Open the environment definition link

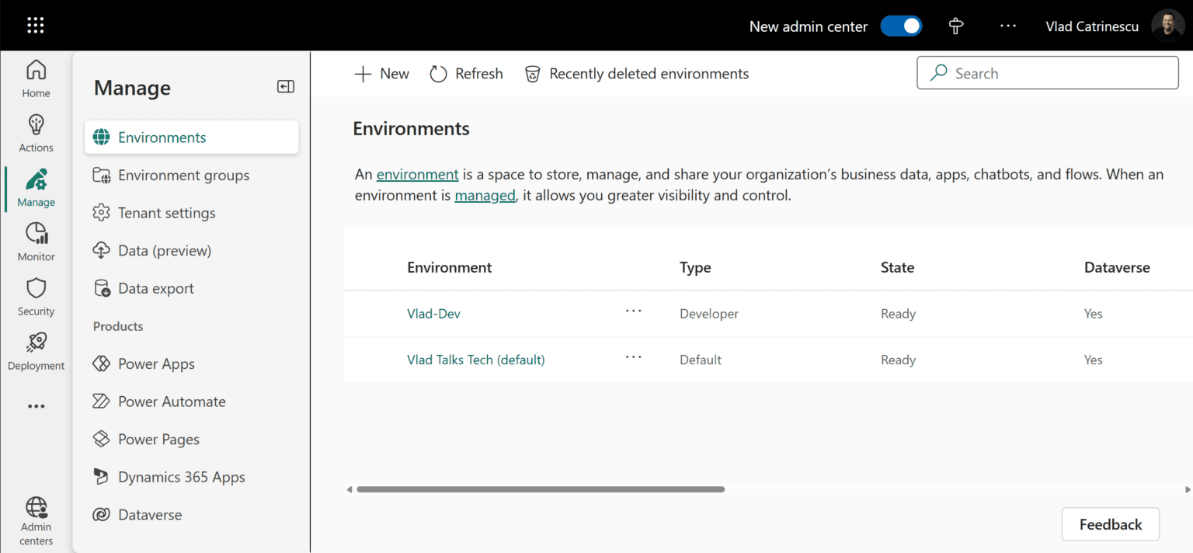tap(417, 174)
